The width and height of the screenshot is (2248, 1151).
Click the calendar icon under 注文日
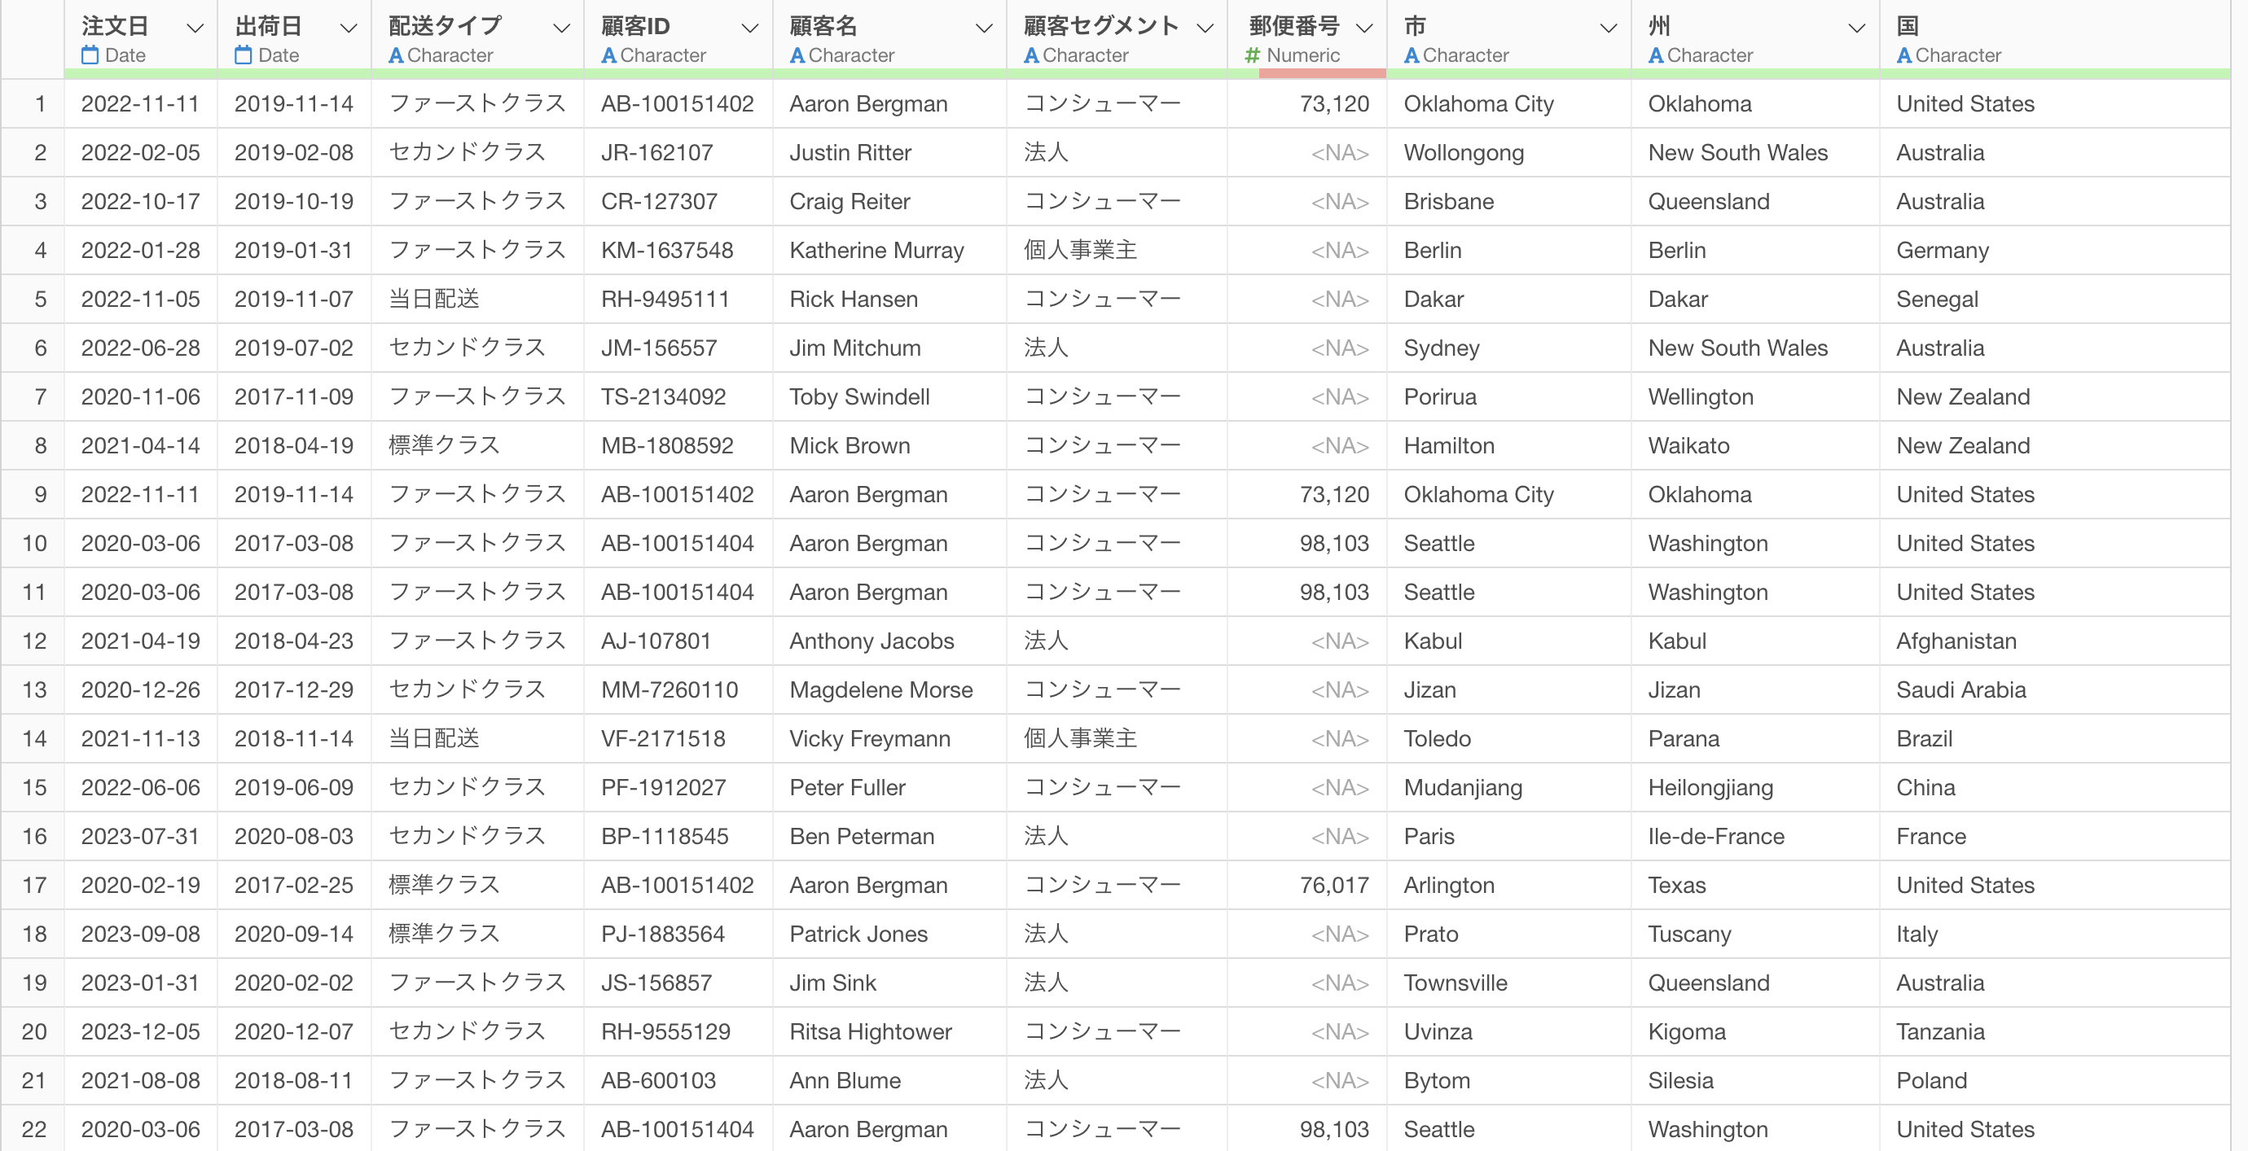click(x=90, y=56)
